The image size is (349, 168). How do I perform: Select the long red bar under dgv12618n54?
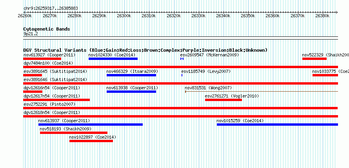180,116
